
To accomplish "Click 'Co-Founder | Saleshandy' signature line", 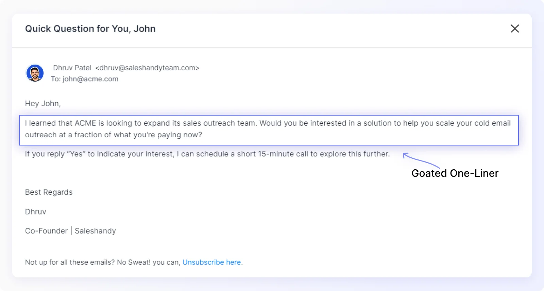I will tap(71, 231).
